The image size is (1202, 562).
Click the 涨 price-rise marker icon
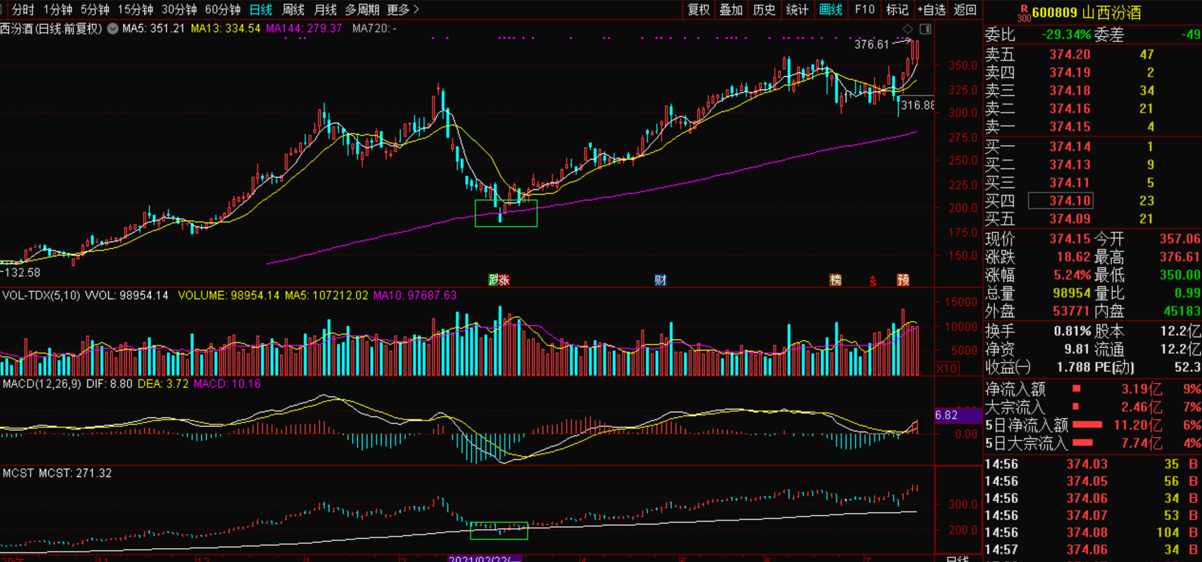pyautogui.click(x=504, y=280)
